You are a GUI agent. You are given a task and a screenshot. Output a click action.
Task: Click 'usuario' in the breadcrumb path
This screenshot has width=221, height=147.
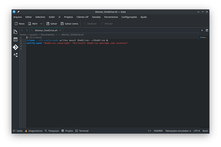33,35
